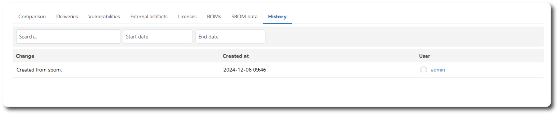Screen dimensions: 559x115
Task: Sort by the Change column header
Action: (x=25, y=56)
